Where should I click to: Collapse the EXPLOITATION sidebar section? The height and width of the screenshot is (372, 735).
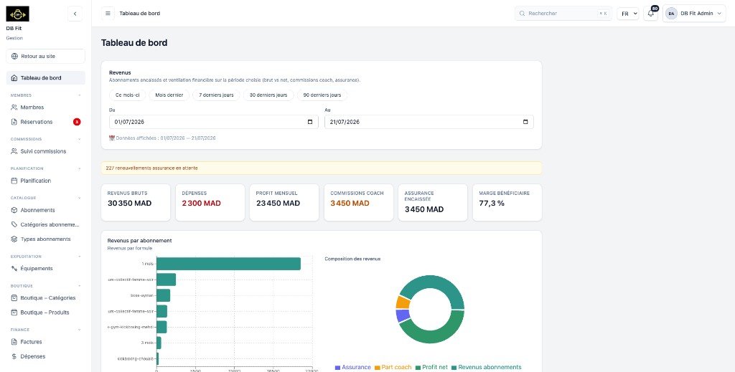(79, 257)
